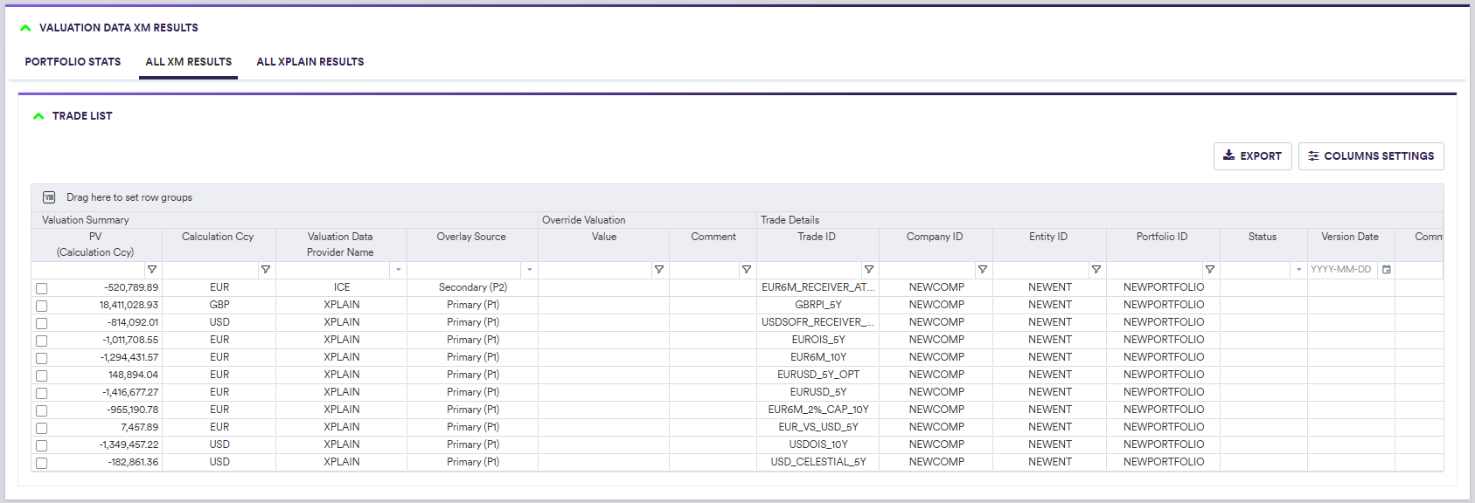Open the Version Date calendar picker
Viewport: 1475px width, 503px height.
point(1387,270)
